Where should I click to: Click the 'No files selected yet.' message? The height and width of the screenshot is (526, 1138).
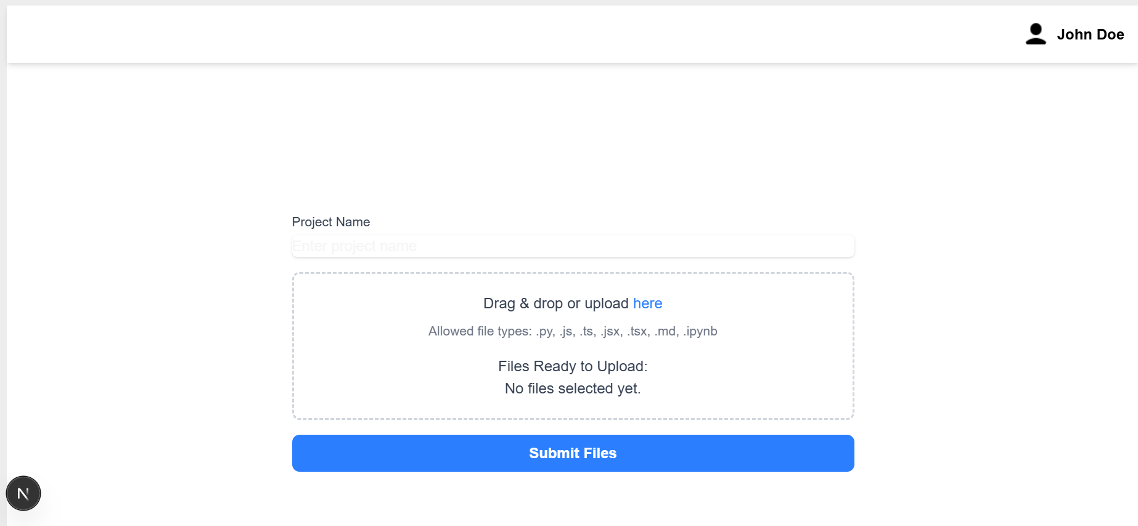[573, 388]
